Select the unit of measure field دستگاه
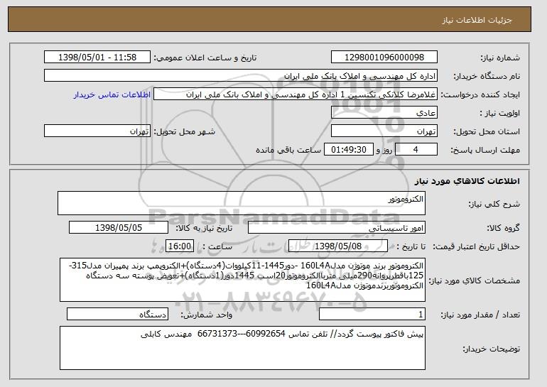Viewport: 547px width, 387px height. (x=117, y=315)
